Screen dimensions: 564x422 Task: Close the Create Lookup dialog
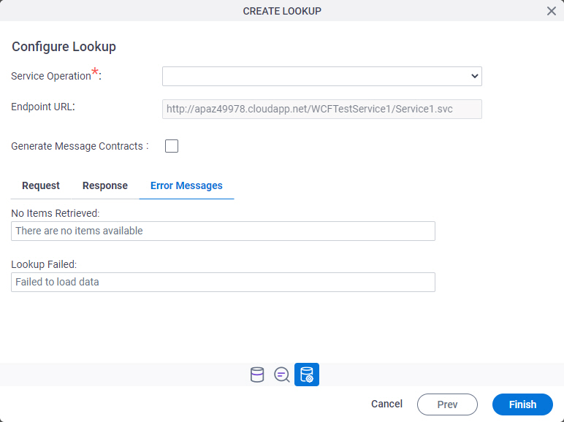coord(551,11)
